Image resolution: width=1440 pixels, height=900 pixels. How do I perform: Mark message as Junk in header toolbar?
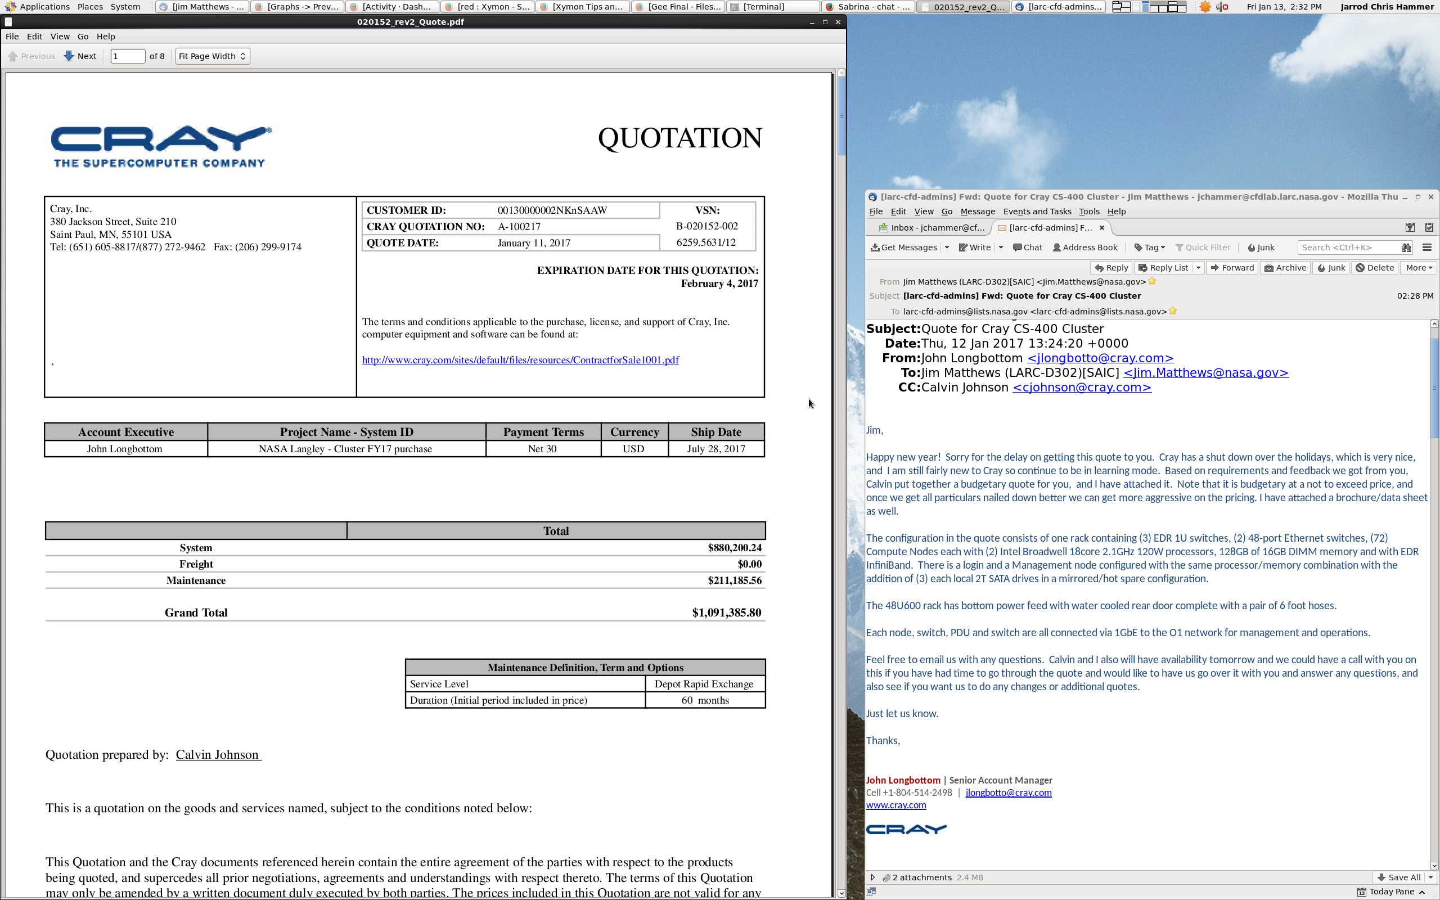tap(1331, 268)
